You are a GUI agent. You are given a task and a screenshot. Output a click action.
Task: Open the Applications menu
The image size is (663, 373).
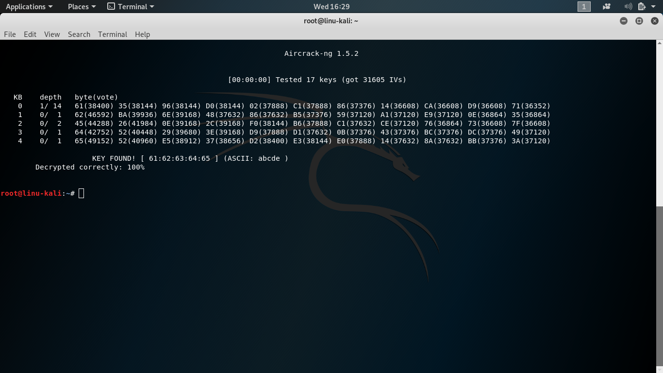(29, 6)
